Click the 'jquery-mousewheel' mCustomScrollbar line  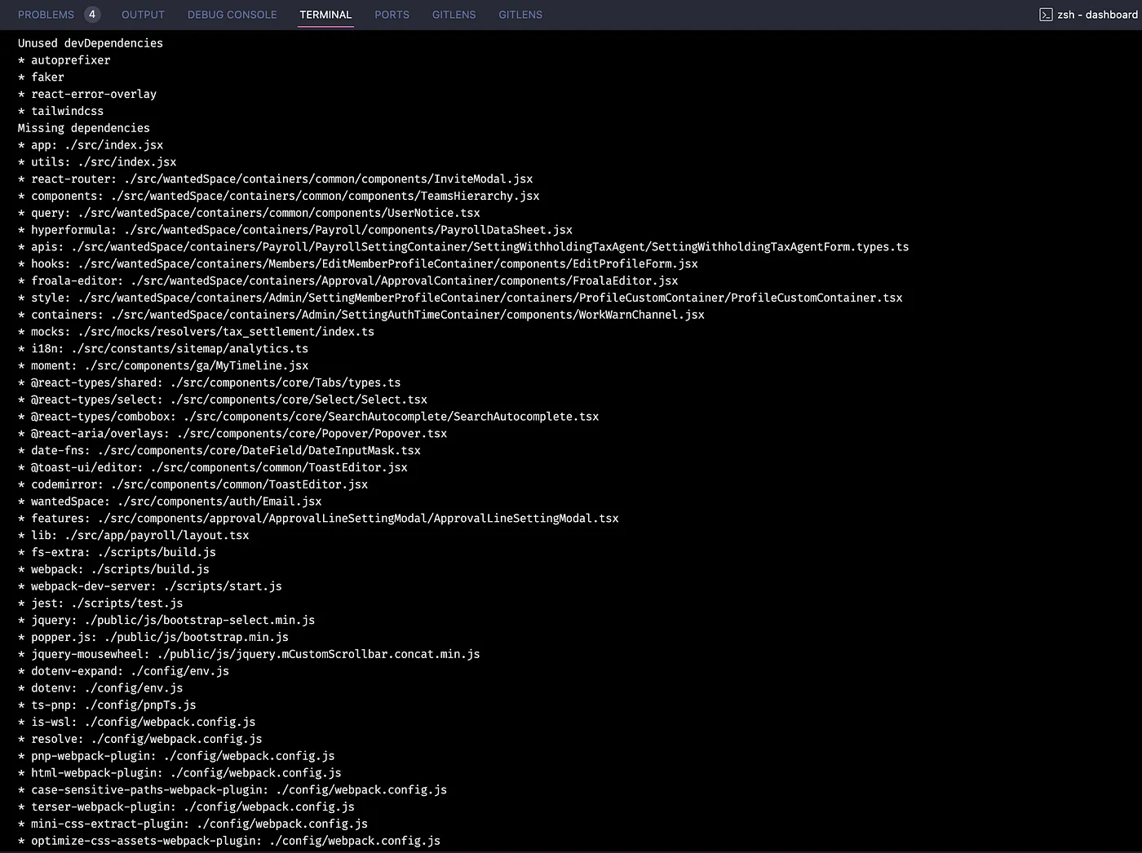[249, 655]
